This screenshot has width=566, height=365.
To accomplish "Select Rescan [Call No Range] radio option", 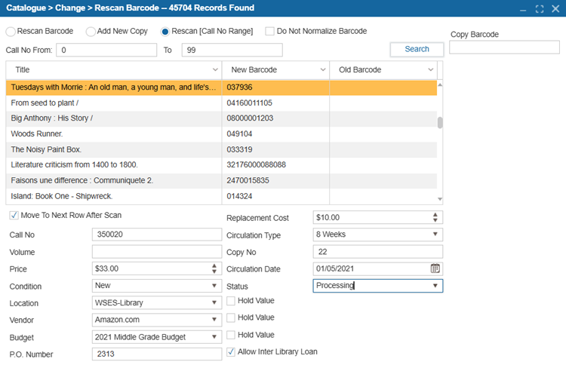I will click(165, 32).
